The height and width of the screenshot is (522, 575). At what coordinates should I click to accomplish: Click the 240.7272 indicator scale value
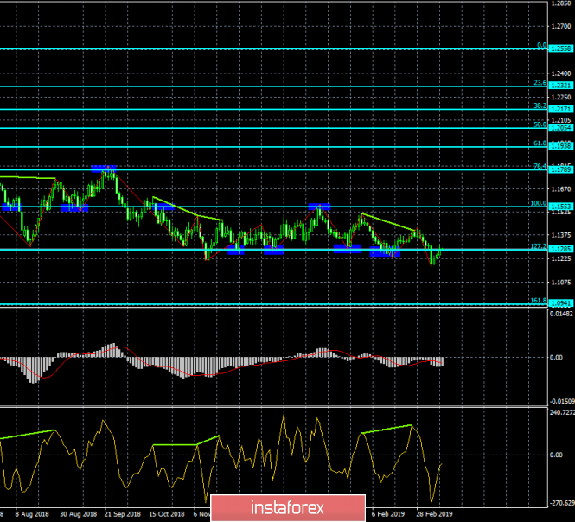click(x=562, y=413)
